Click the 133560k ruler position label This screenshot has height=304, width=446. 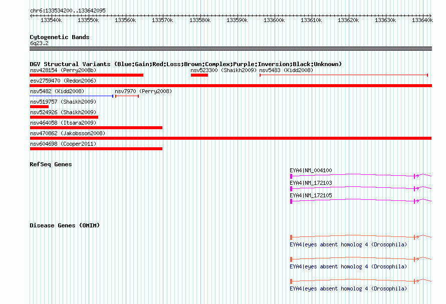(125, 20)
